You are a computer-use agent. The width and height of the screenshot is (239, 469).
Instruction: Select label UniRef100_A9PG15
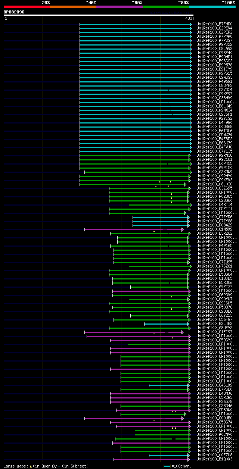point(214,73)
